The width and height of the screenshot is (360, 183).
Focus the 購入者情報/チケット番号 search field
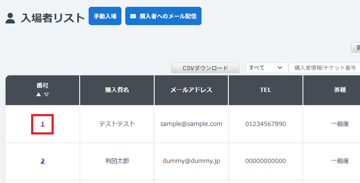click(x=324, y=68)
